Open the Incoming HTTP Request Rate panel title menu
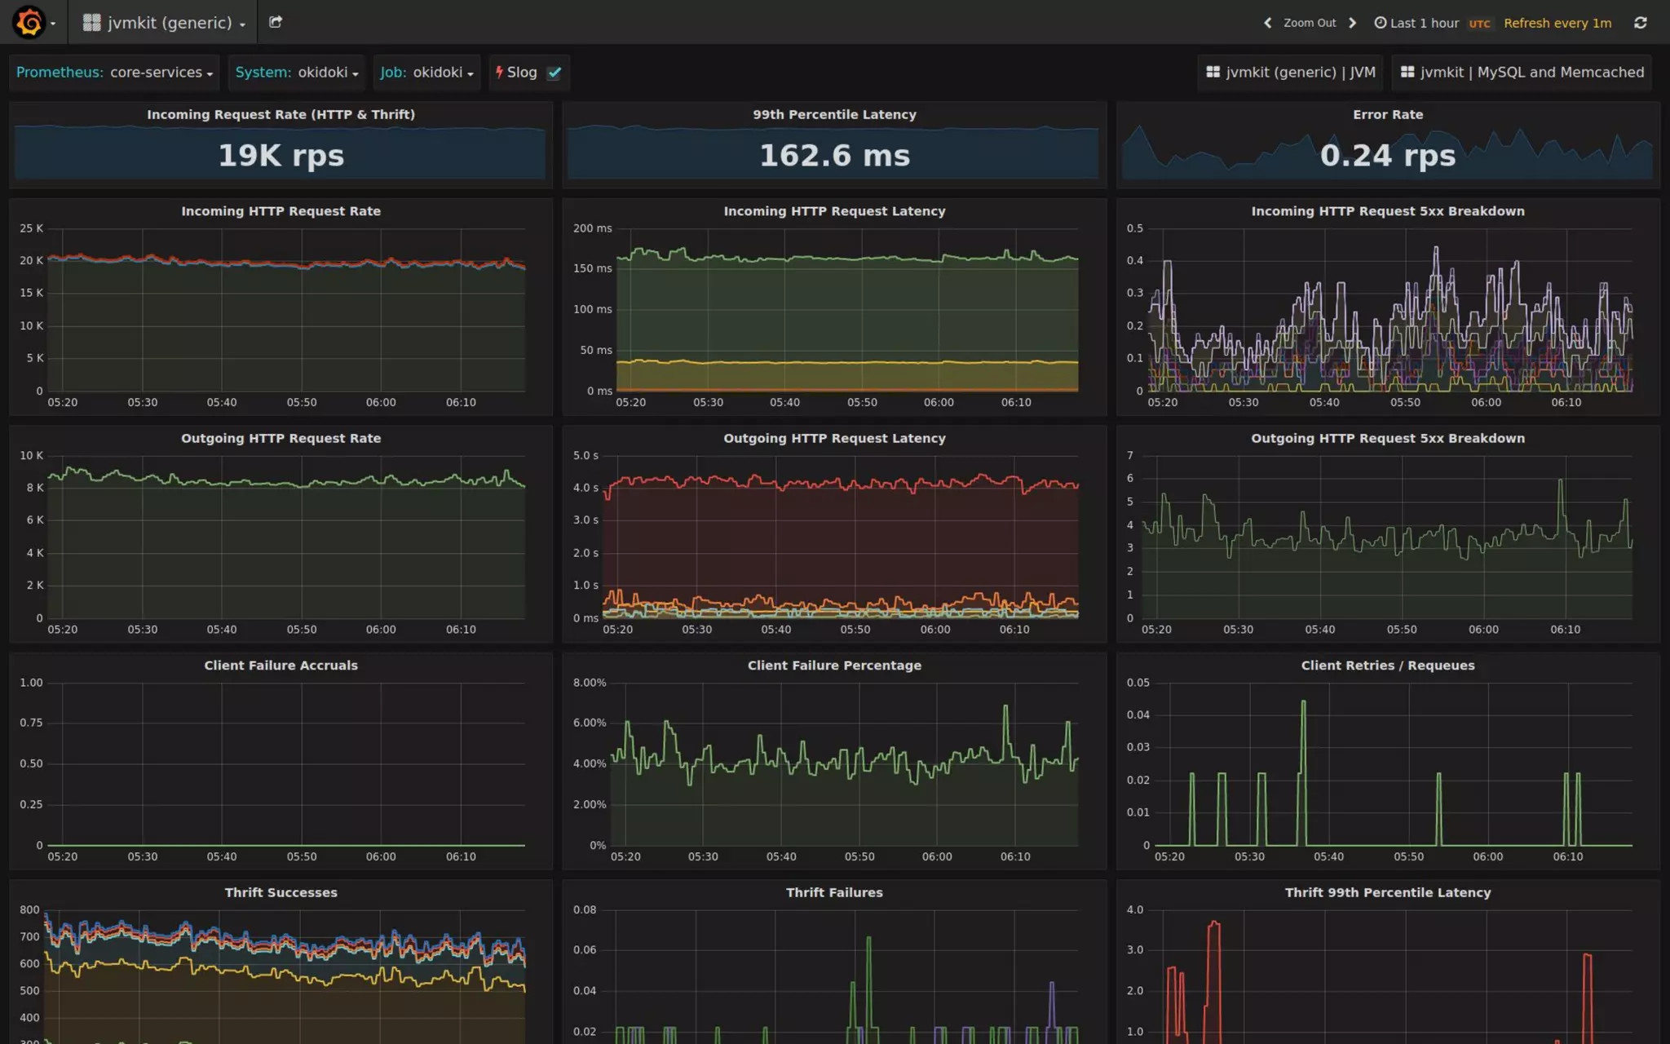This screenshot has width=1670, height=1044. (281, 211)
